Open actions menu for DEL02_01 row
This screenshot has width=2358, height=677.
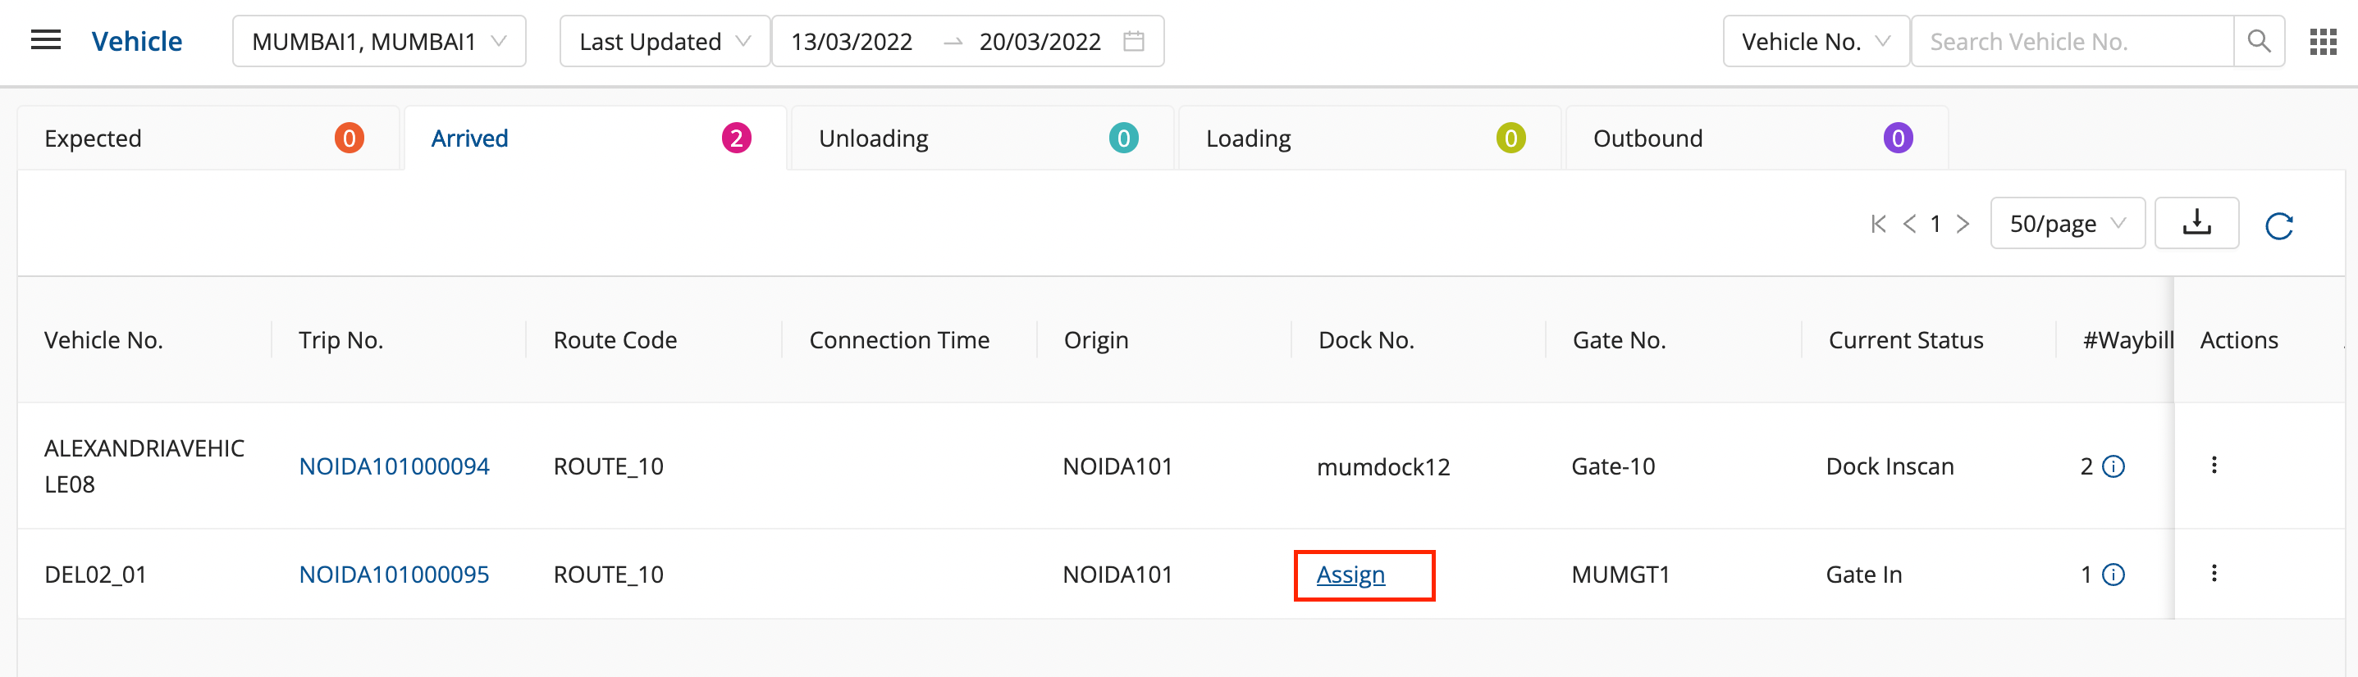tap(2214, 574)
